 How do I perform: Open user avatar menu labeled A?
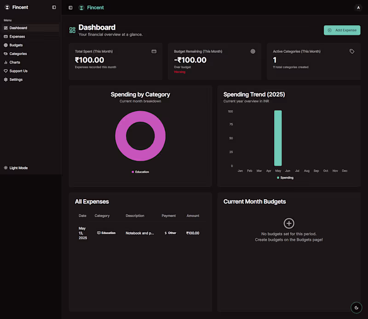tap(358, 8)
